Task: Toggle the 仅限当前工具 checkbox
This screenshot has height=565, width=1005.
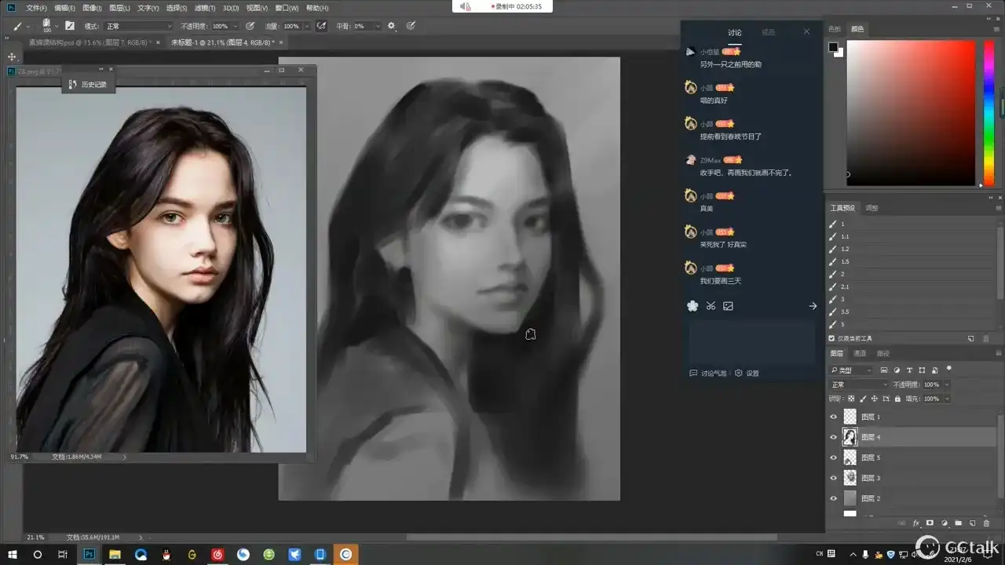Action: pyautogui.click(x=832, y=338)
